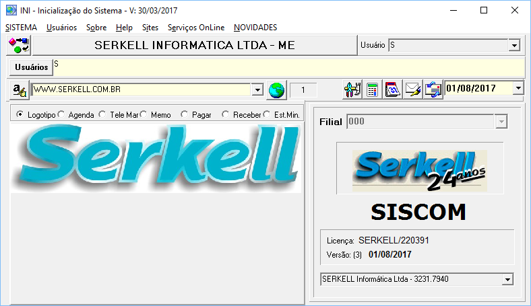
Task: Open the SISTEMA menu
Action: click(x=21, y=28)
